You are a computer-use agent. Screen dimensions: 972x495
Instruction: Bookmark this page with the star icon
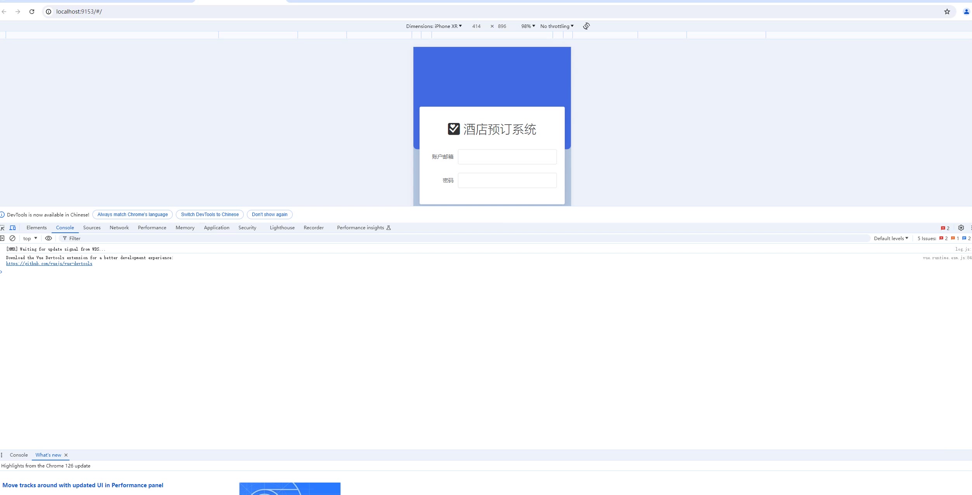click(x=947, y=12)
